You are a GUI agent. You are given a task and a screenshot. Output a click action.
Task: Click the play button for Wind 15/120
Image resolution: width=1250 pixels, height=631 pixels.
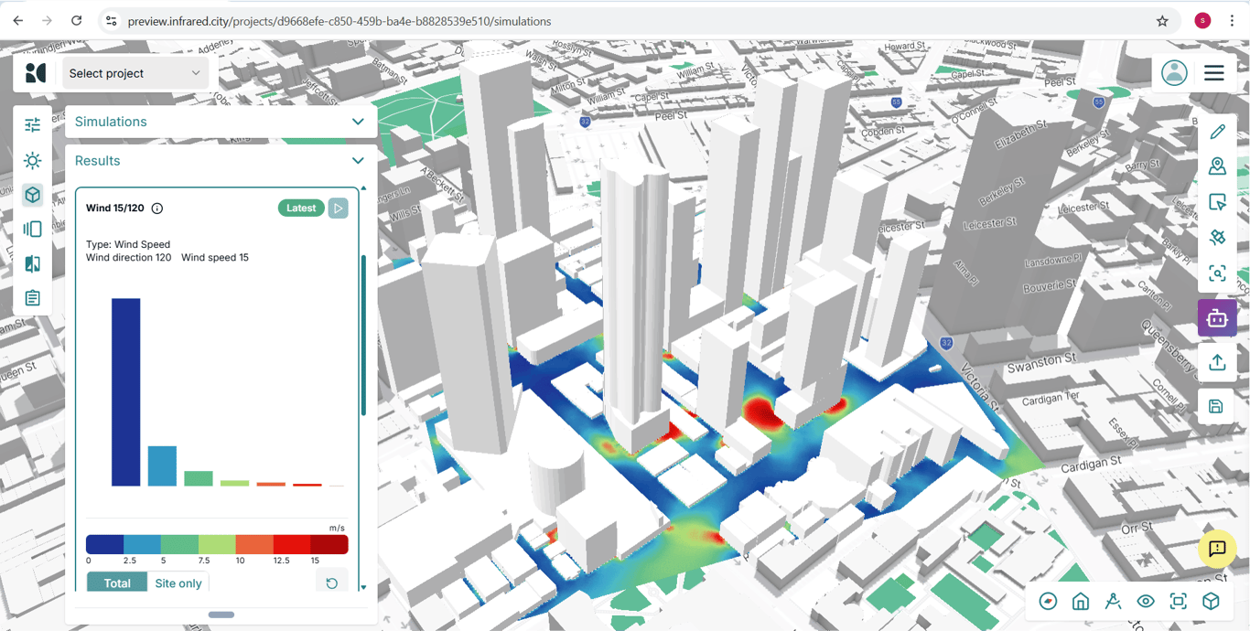coord(339,209)
